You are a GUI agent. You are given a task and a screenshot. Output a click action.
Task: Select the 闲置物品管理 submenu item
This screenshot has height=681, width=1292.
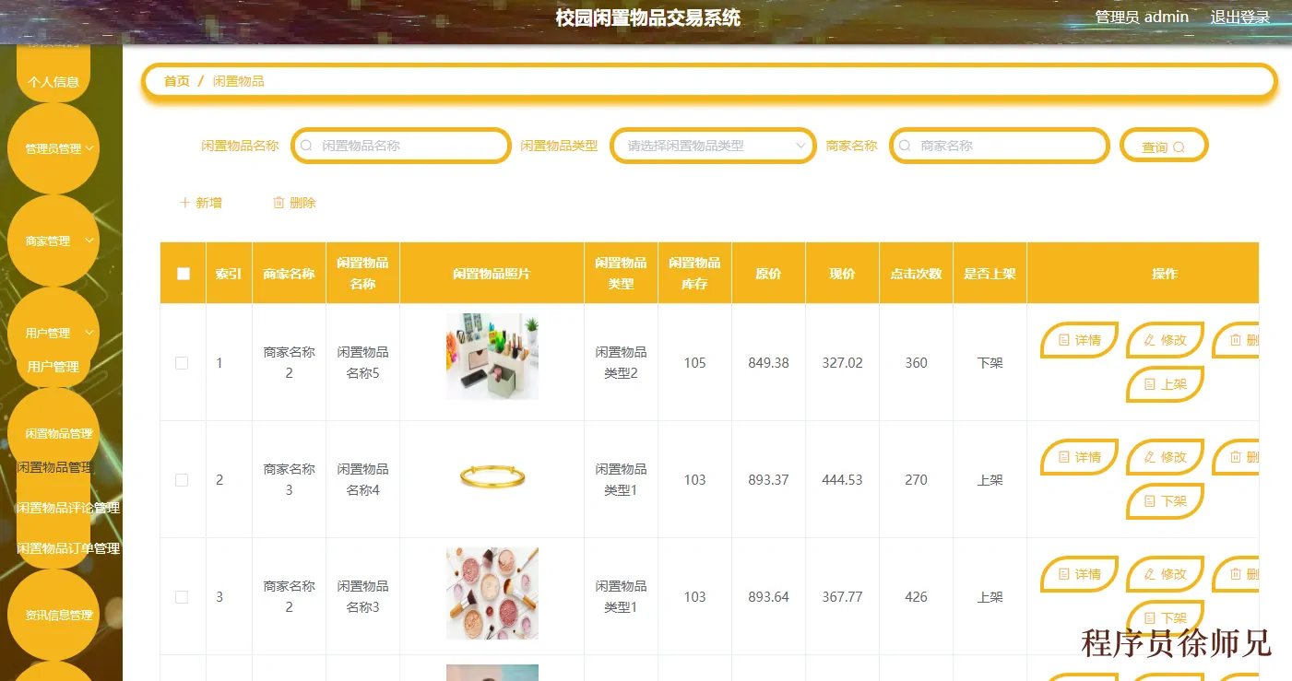[x=54, y=467]
